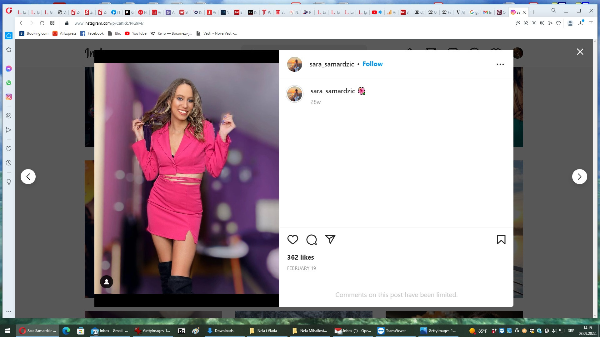Open sara_samardzic profile from caption username
600x337 pixels.
pos(332,91)
